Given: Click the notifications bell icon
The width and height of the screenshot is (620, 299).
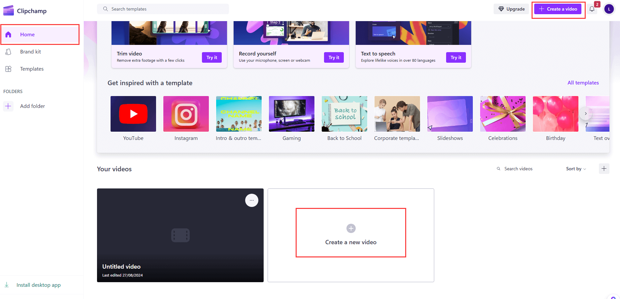Looking at the screenshot, I should [592, 9].
